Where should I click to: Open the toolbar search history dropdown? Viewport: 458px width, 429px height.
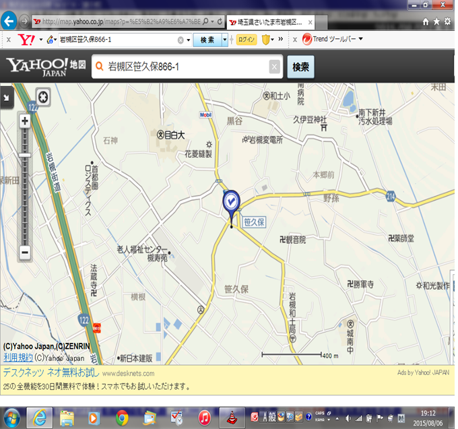click(x=189, y=40)
